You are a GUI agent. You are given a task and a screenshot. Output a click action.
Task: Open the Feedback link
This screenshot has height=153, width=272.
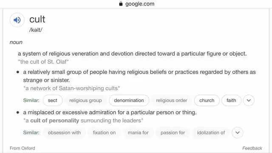click(x=252, y=148)
